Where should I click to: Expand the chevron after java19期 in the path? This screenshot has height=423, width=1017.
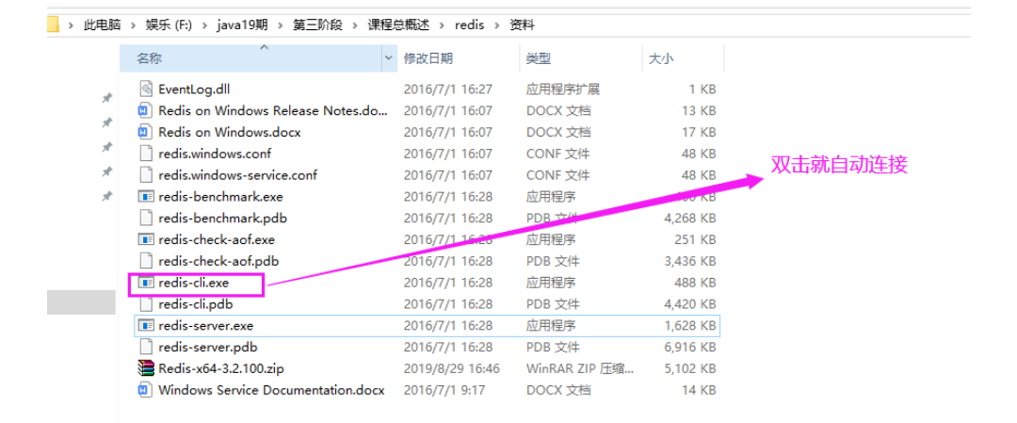(281, 25)
